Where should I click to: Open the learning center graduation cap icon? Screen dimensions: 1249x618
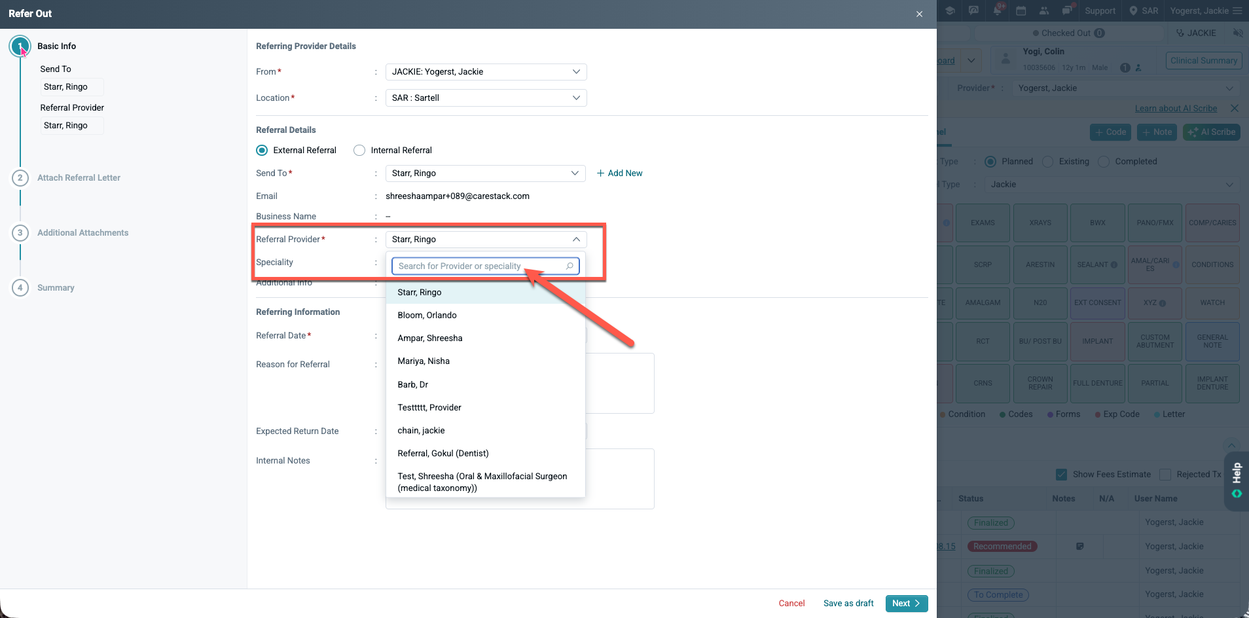tap(950, 10)
